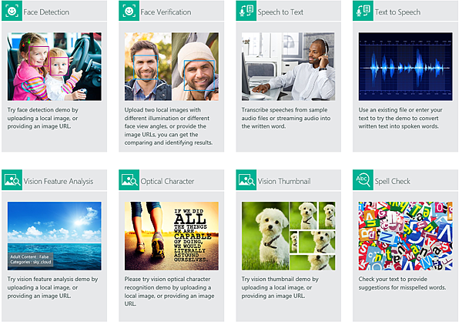Click 'Check your text to provide' description

393,279
